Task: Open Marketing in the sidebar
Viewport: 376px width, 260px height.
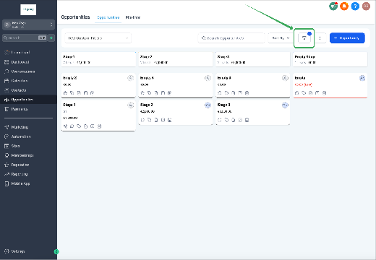Action: tap(16, 127)
